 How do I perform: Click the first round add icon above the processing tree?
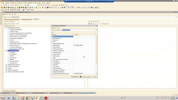point(5,24)
